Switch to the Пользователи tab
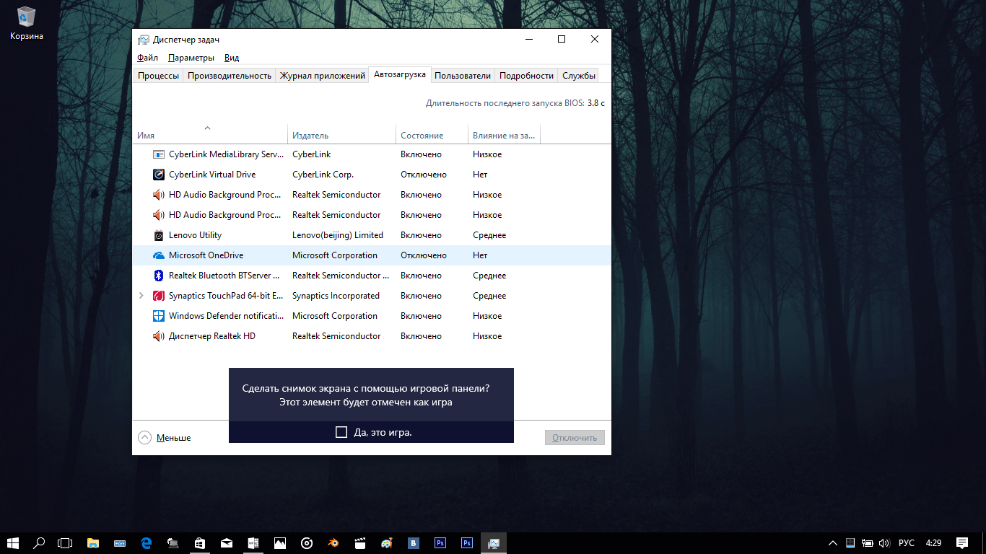The height and width of the screenshot is (554, 986). (x=463, y=76)
